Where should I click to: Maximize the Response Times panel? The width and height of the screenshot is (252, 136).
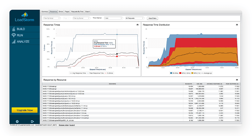pos(137,25)
